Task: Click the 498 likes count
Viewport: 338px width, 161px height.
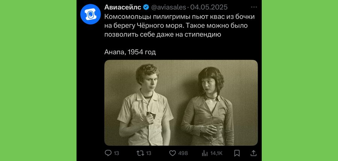Action: click(183, 153)
